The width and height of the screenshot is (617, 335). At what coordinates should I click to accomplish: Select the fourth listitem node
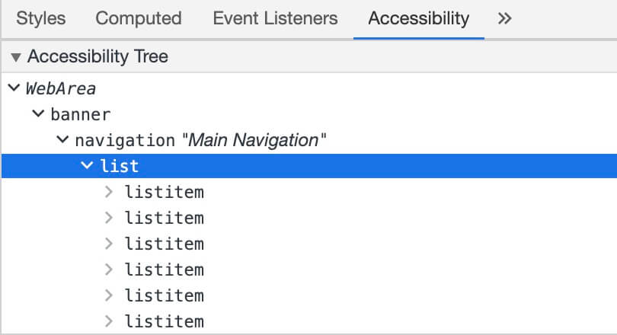pyautogui.click(x=165, y=270)
